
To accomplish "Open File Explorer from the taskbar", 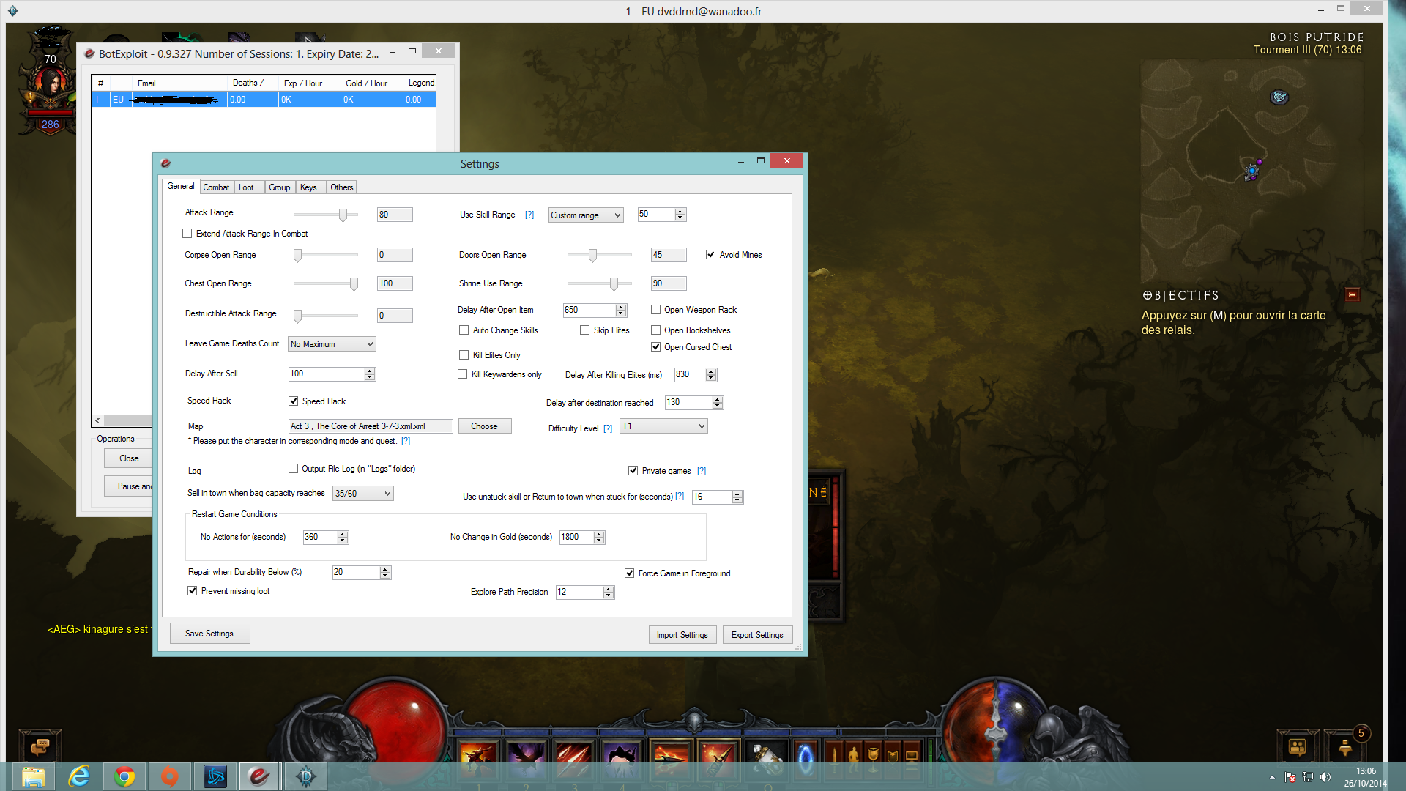I will [x=33, y=776].
